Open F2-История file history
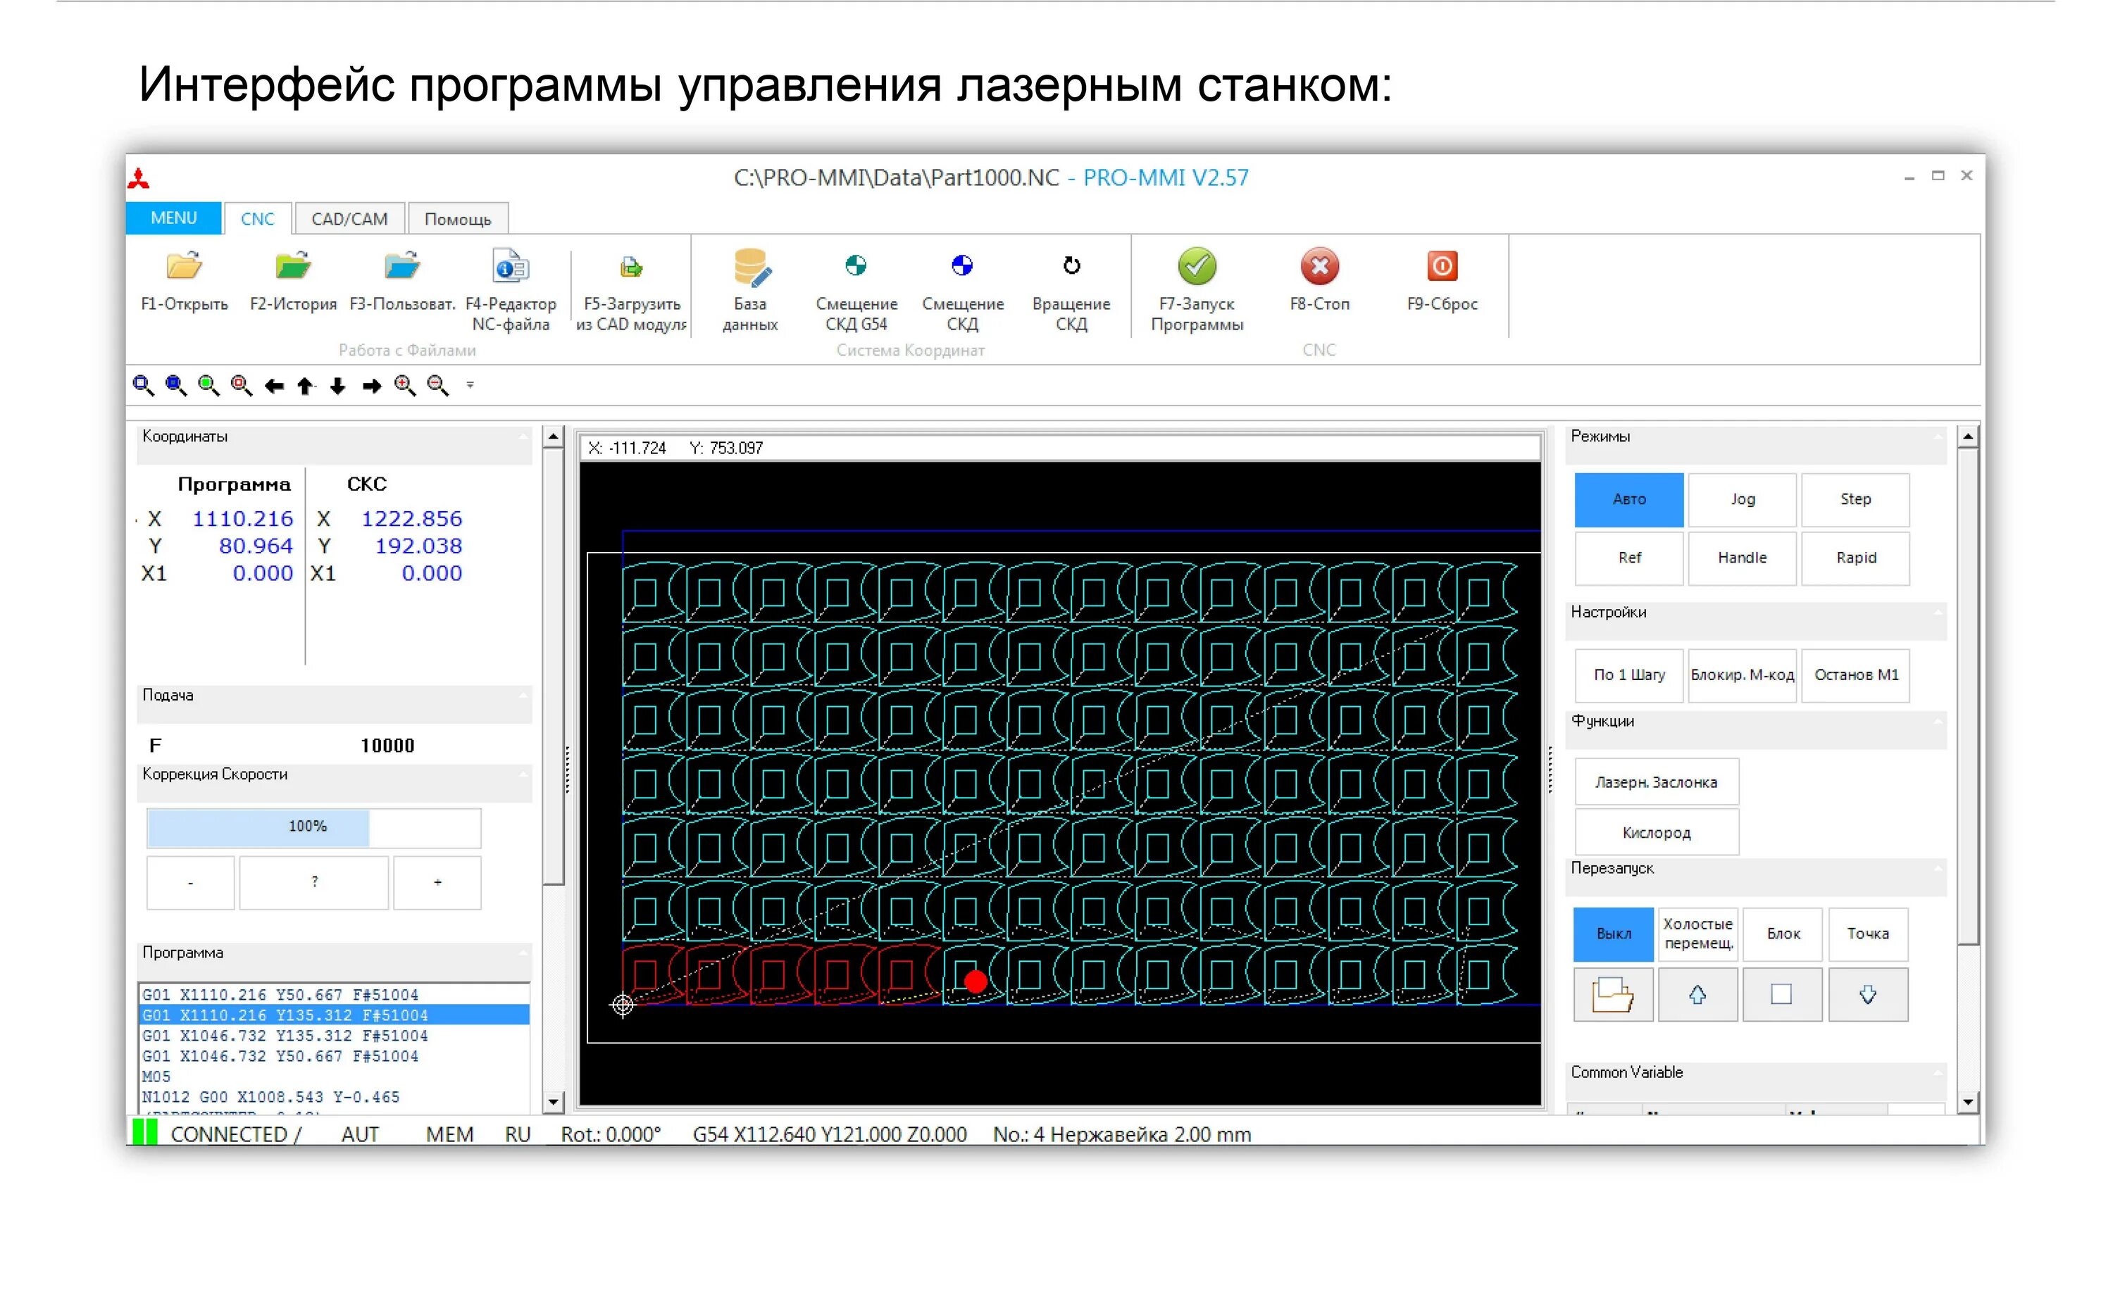This screenshot has height=1299, width=2113. click(292, 267)
